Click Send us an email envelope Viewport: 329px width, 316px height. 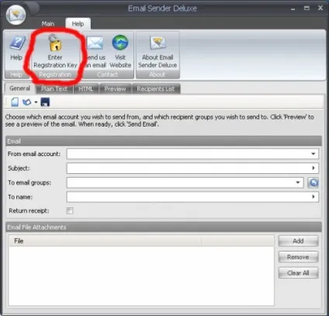[x=95, y=43]
